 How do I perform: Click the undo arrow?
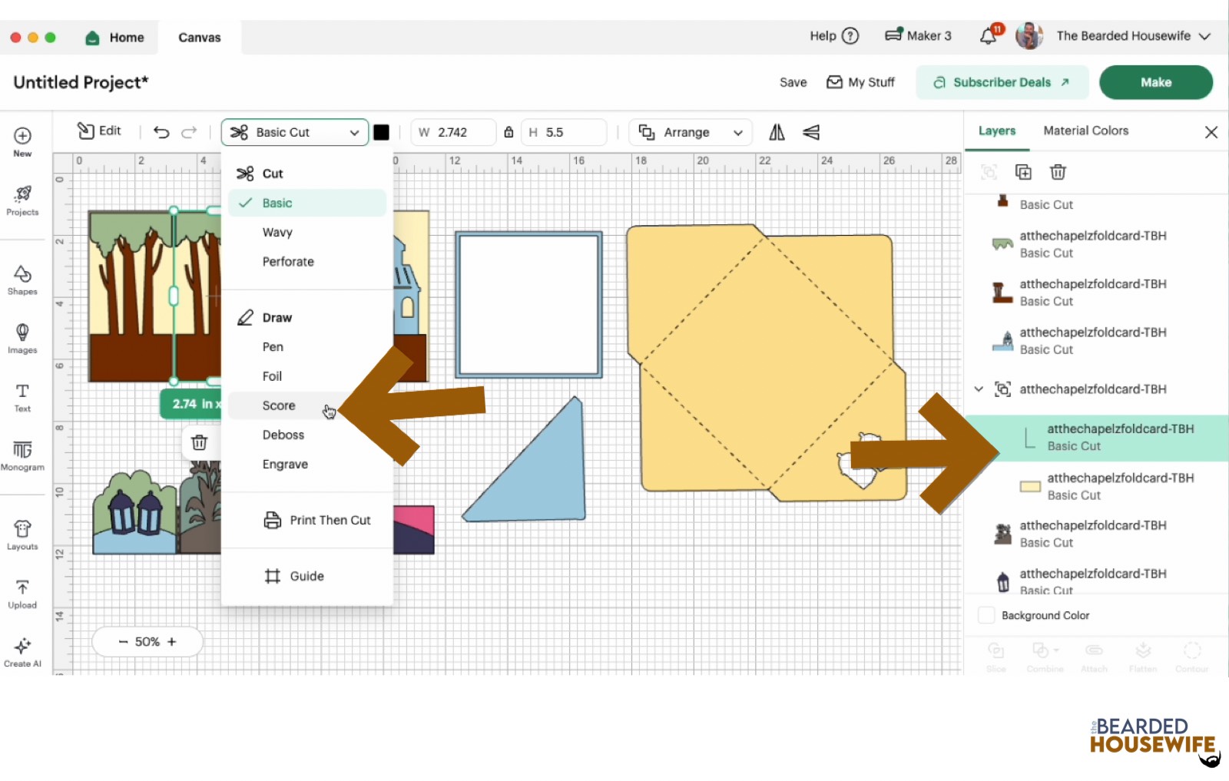(161, 132)
